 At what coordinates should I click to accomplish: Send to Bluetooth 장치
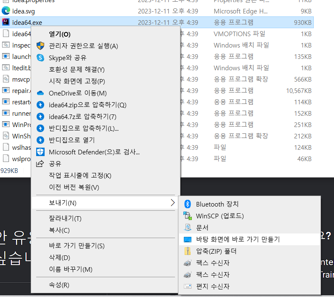click(217, 204)
